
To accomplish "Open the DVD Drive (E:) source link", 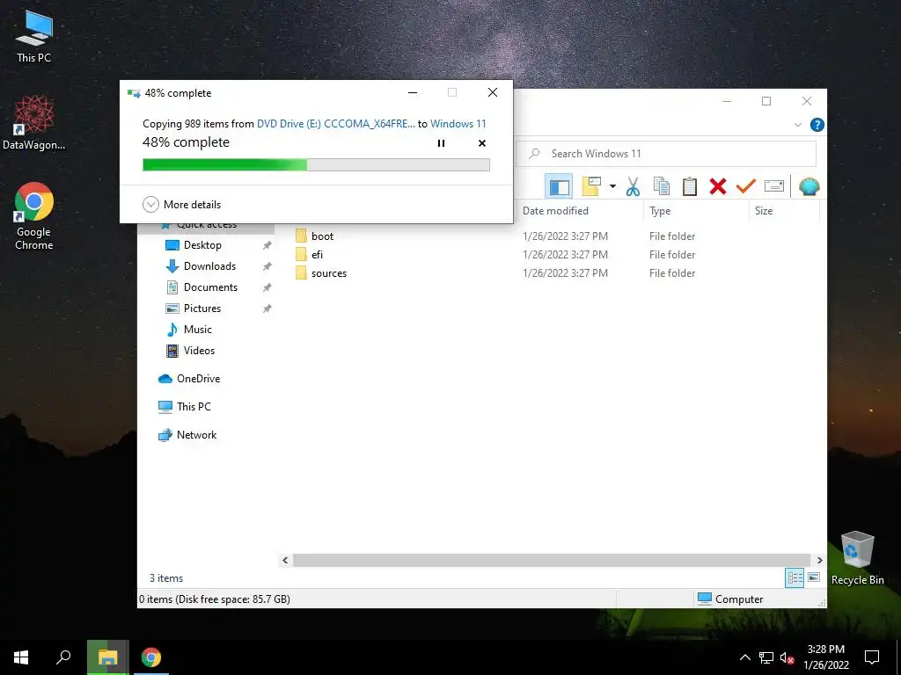I will 335,123.
